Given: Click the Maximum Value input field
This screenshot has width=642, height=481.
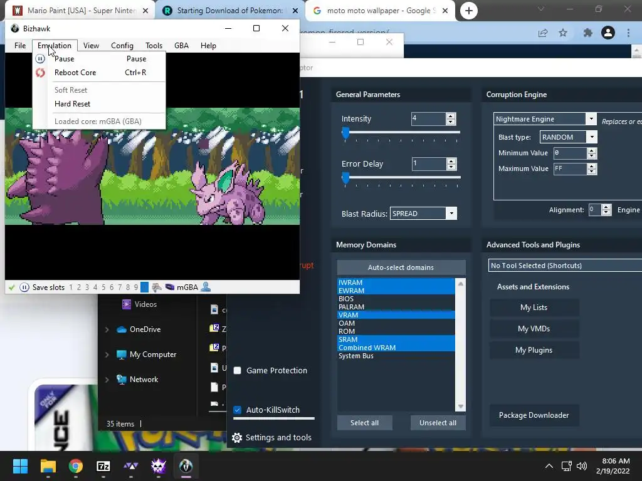Looking at the screenshot, I should tap(570, 168).
